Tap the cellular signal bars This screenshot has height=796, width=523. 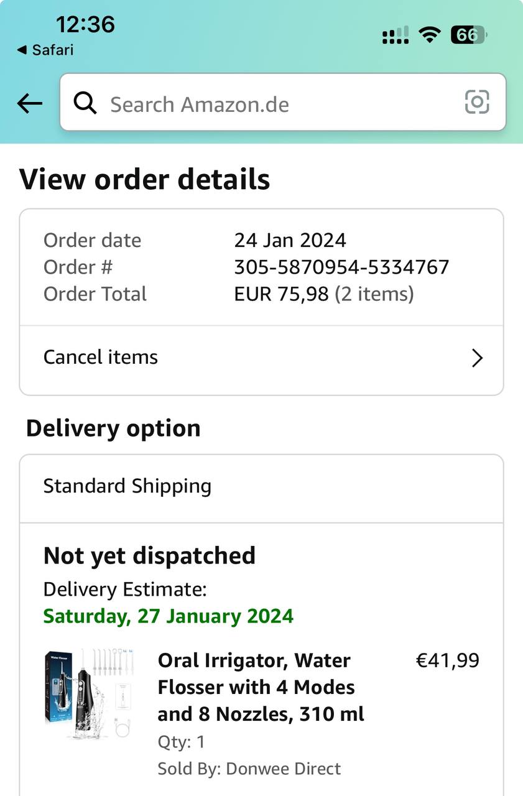click(396, 36)
